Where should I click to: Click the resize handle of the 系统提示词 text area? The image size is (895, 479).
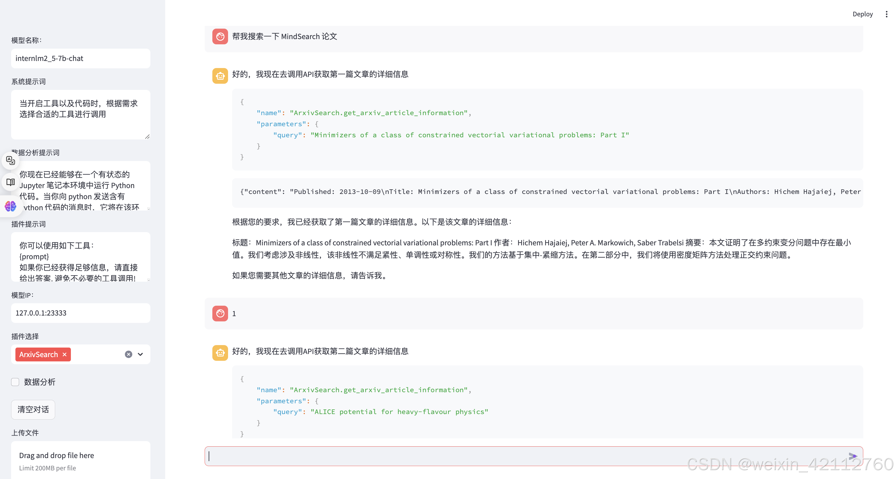click(x=147, y=137)
